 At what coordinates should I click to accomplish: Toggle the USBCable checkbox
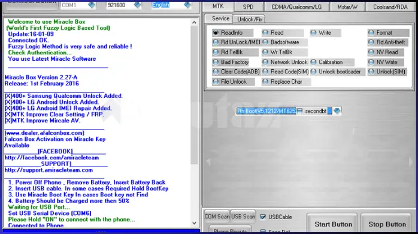click(263, 217)
